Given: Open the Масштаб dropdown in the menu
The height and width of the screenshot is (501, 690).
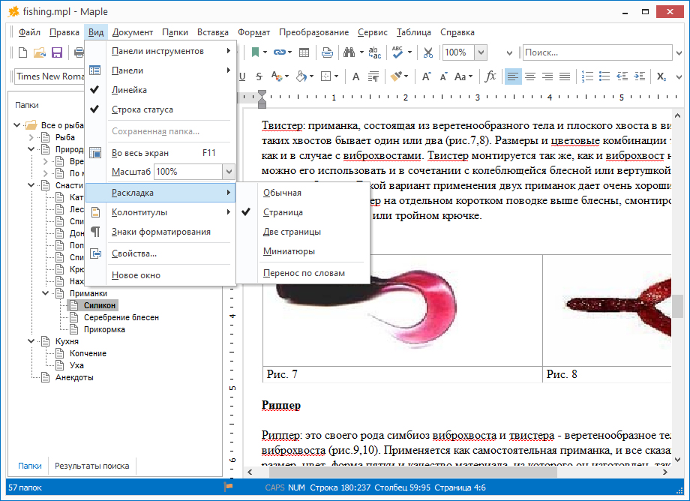Looking at the screenshot, I should 229,172.
